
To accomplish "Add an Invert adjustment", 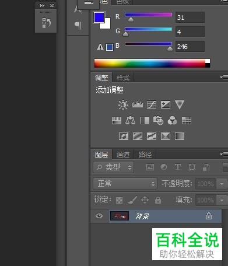I will coord(124,136).
